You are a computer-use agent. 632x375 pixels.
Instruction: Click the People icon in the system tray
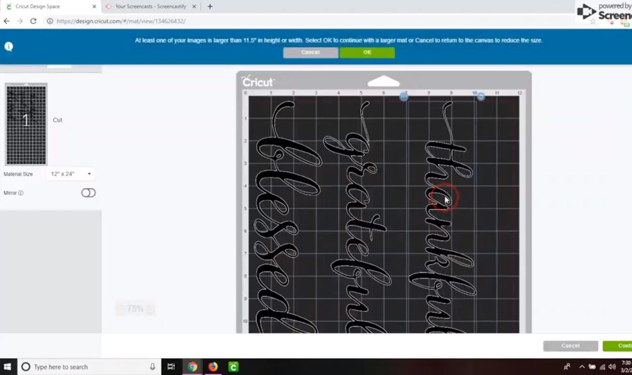point(567,367)
